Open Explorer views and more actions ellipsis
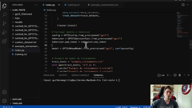192x108 pixels. tap(36, 5)
